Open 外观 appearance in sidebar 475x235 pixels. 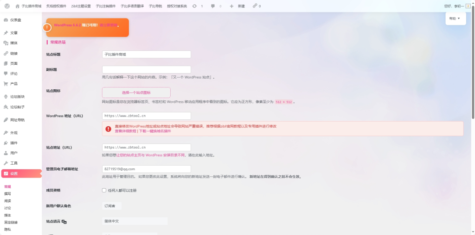[x=14, y=133]
